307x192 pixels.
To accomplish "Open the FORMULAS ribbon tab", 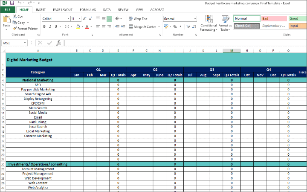I will [88, 9].
